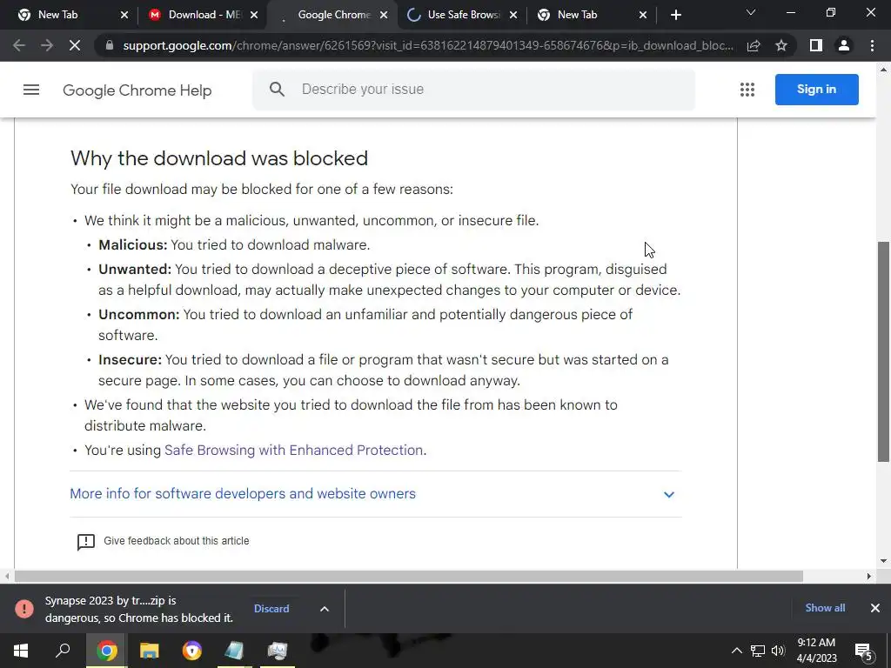This screenshot has width=891, height=668.
Task: Switch to the Download - MEGA tab
Action: [x=204, y=15]
